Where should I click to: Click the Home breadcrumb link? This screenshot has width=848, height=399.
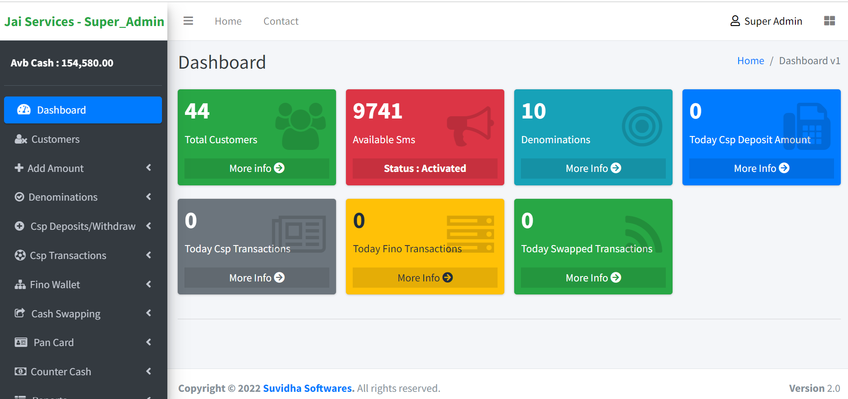(x=750, y=61)
